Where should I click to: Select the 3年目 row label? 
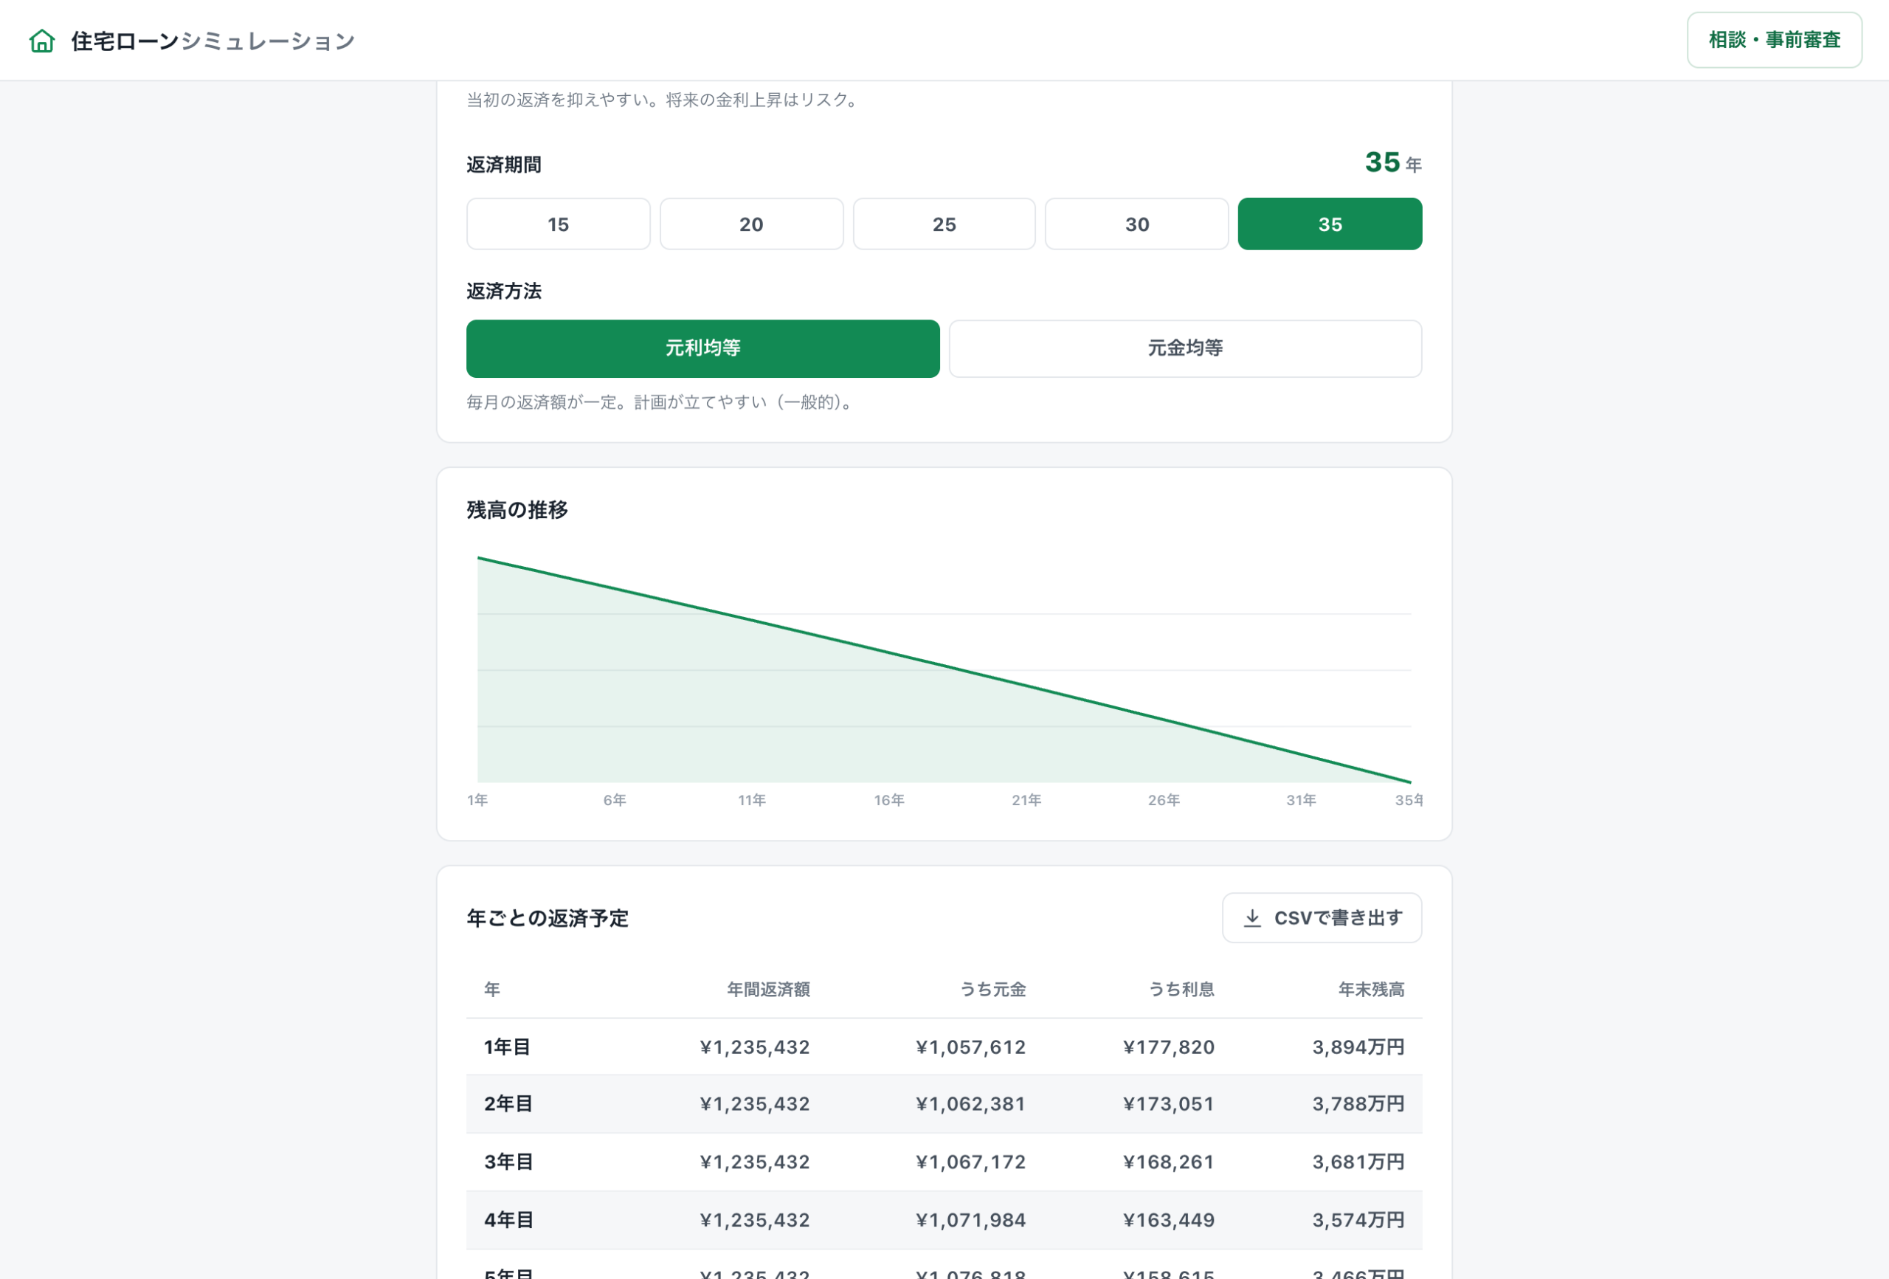[x=508, y=1162]
